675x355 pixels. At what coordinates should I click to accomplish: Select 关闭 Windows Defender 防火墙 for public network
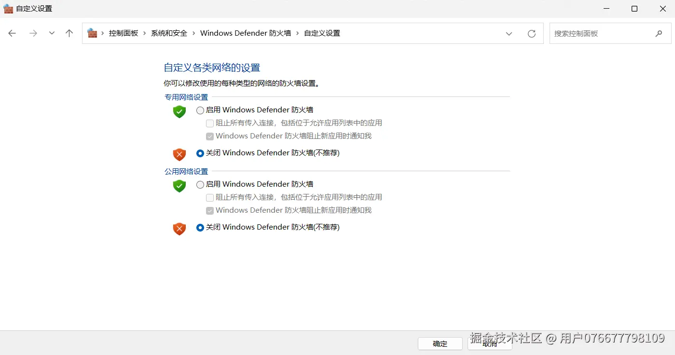(200, 228)
